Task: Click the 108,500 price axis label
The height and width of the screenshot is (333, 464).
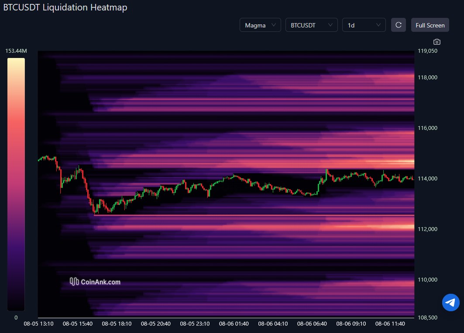Action: click(x=427, y=318)
